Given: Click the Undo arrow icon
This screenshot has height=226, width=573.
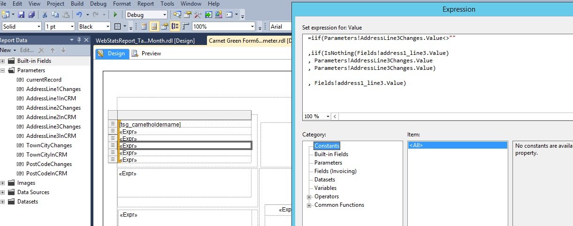Looking at the screenshot, I should point(79,15).
